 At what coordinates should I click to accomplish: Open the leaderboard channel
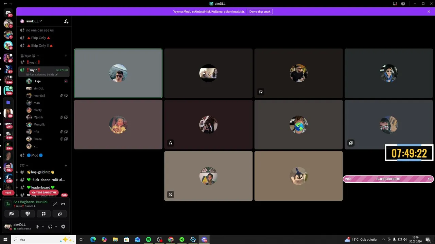click(43, 187)
